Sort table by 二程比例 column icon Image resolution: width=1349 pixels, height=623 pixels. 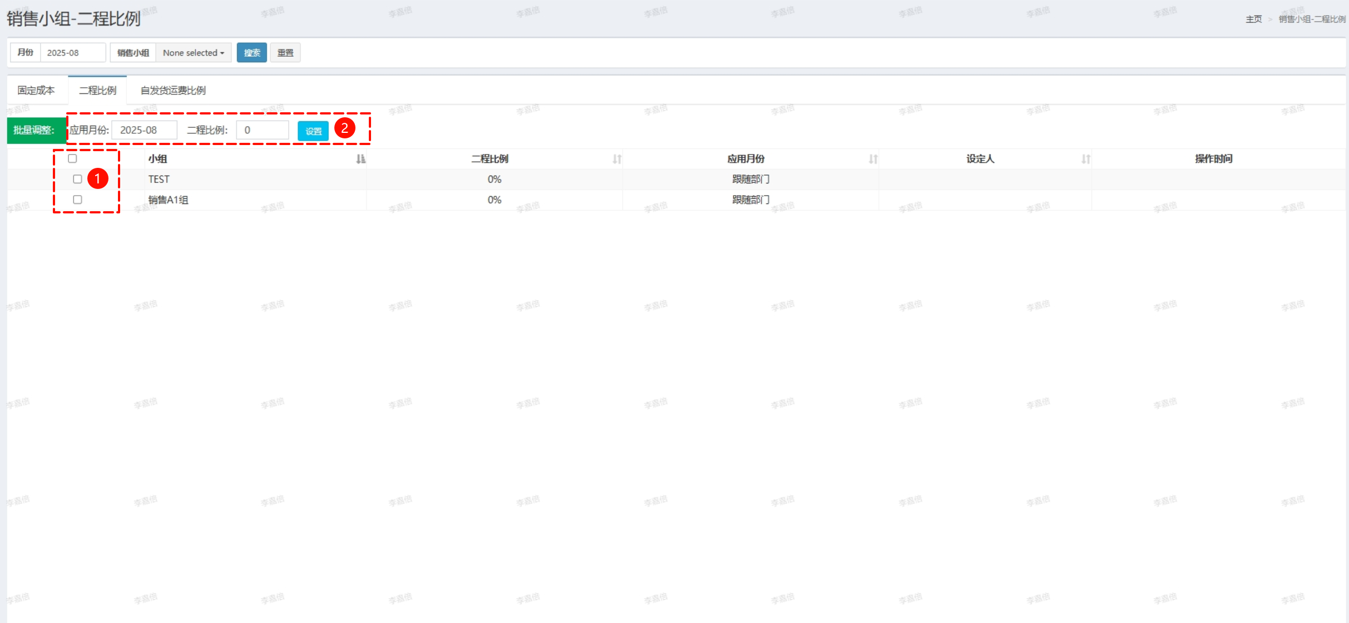pyautogui.click(x=617, y=159)
